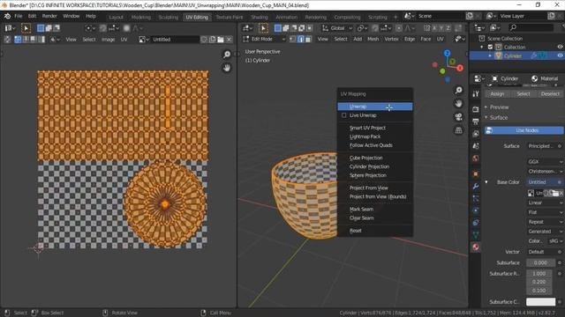The width and height of the screenshot is (565, 317).
Task: Switch to the Texture Paint workspace tab
Action: [230, 17]
